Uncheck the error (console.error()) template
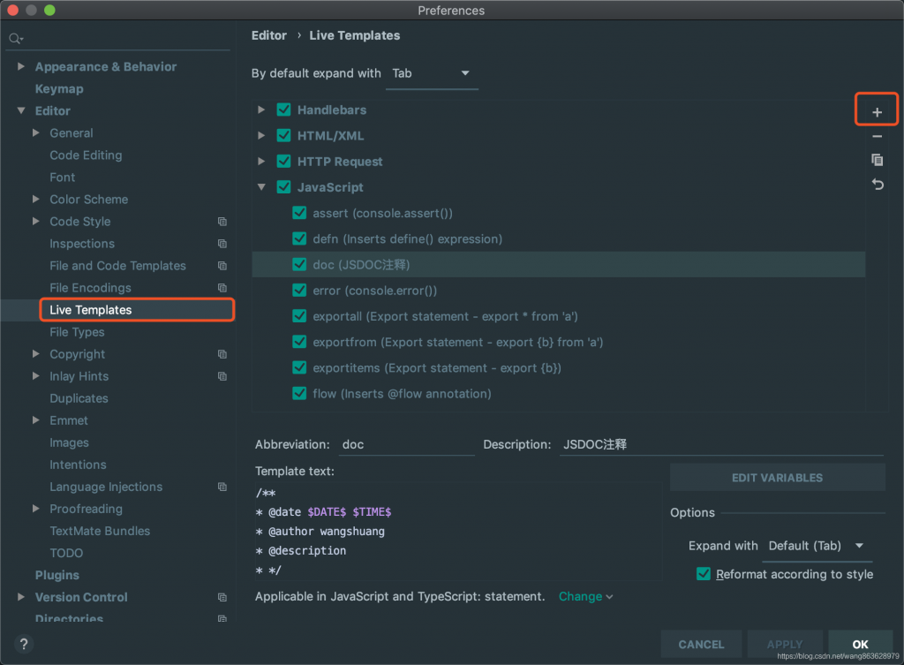 coord(299,290)
